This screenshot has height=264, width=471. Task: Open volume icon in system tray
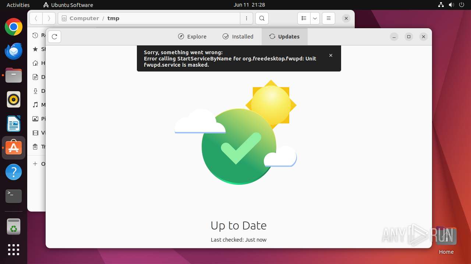point(451,5)
